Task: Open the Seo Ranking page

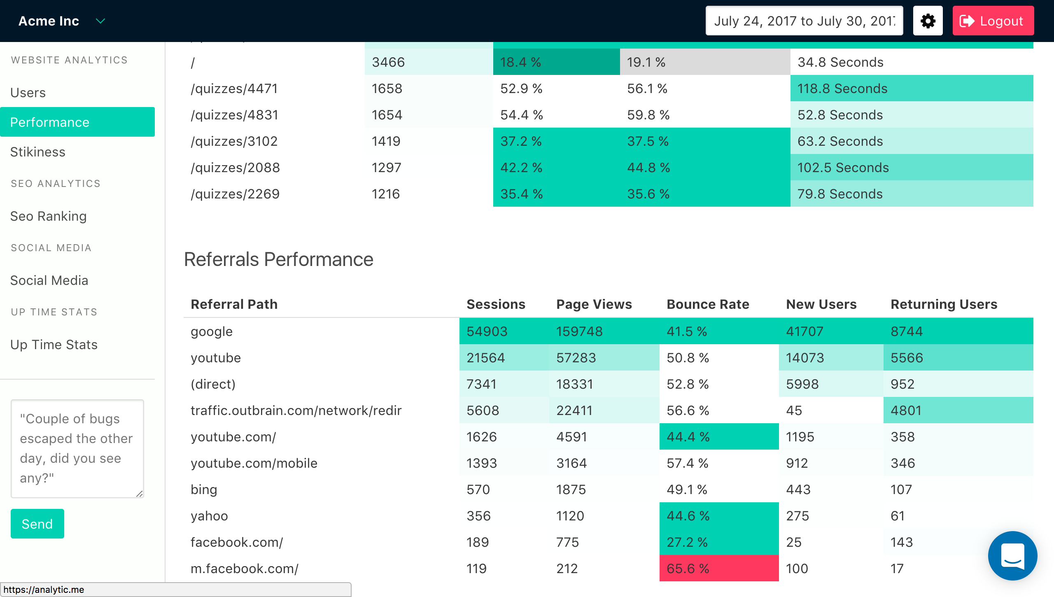Action: point(48,216)
